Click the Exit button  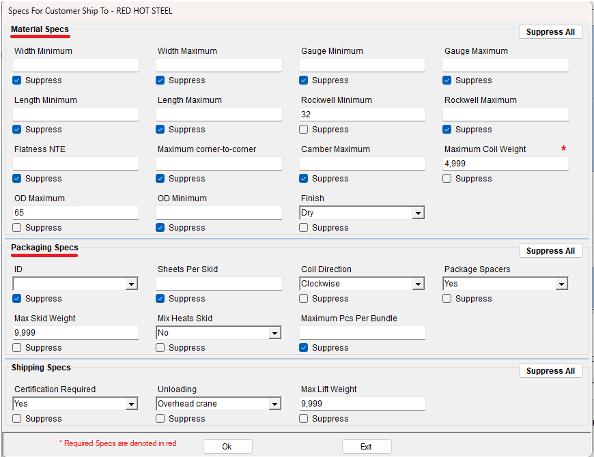(367, 446)
